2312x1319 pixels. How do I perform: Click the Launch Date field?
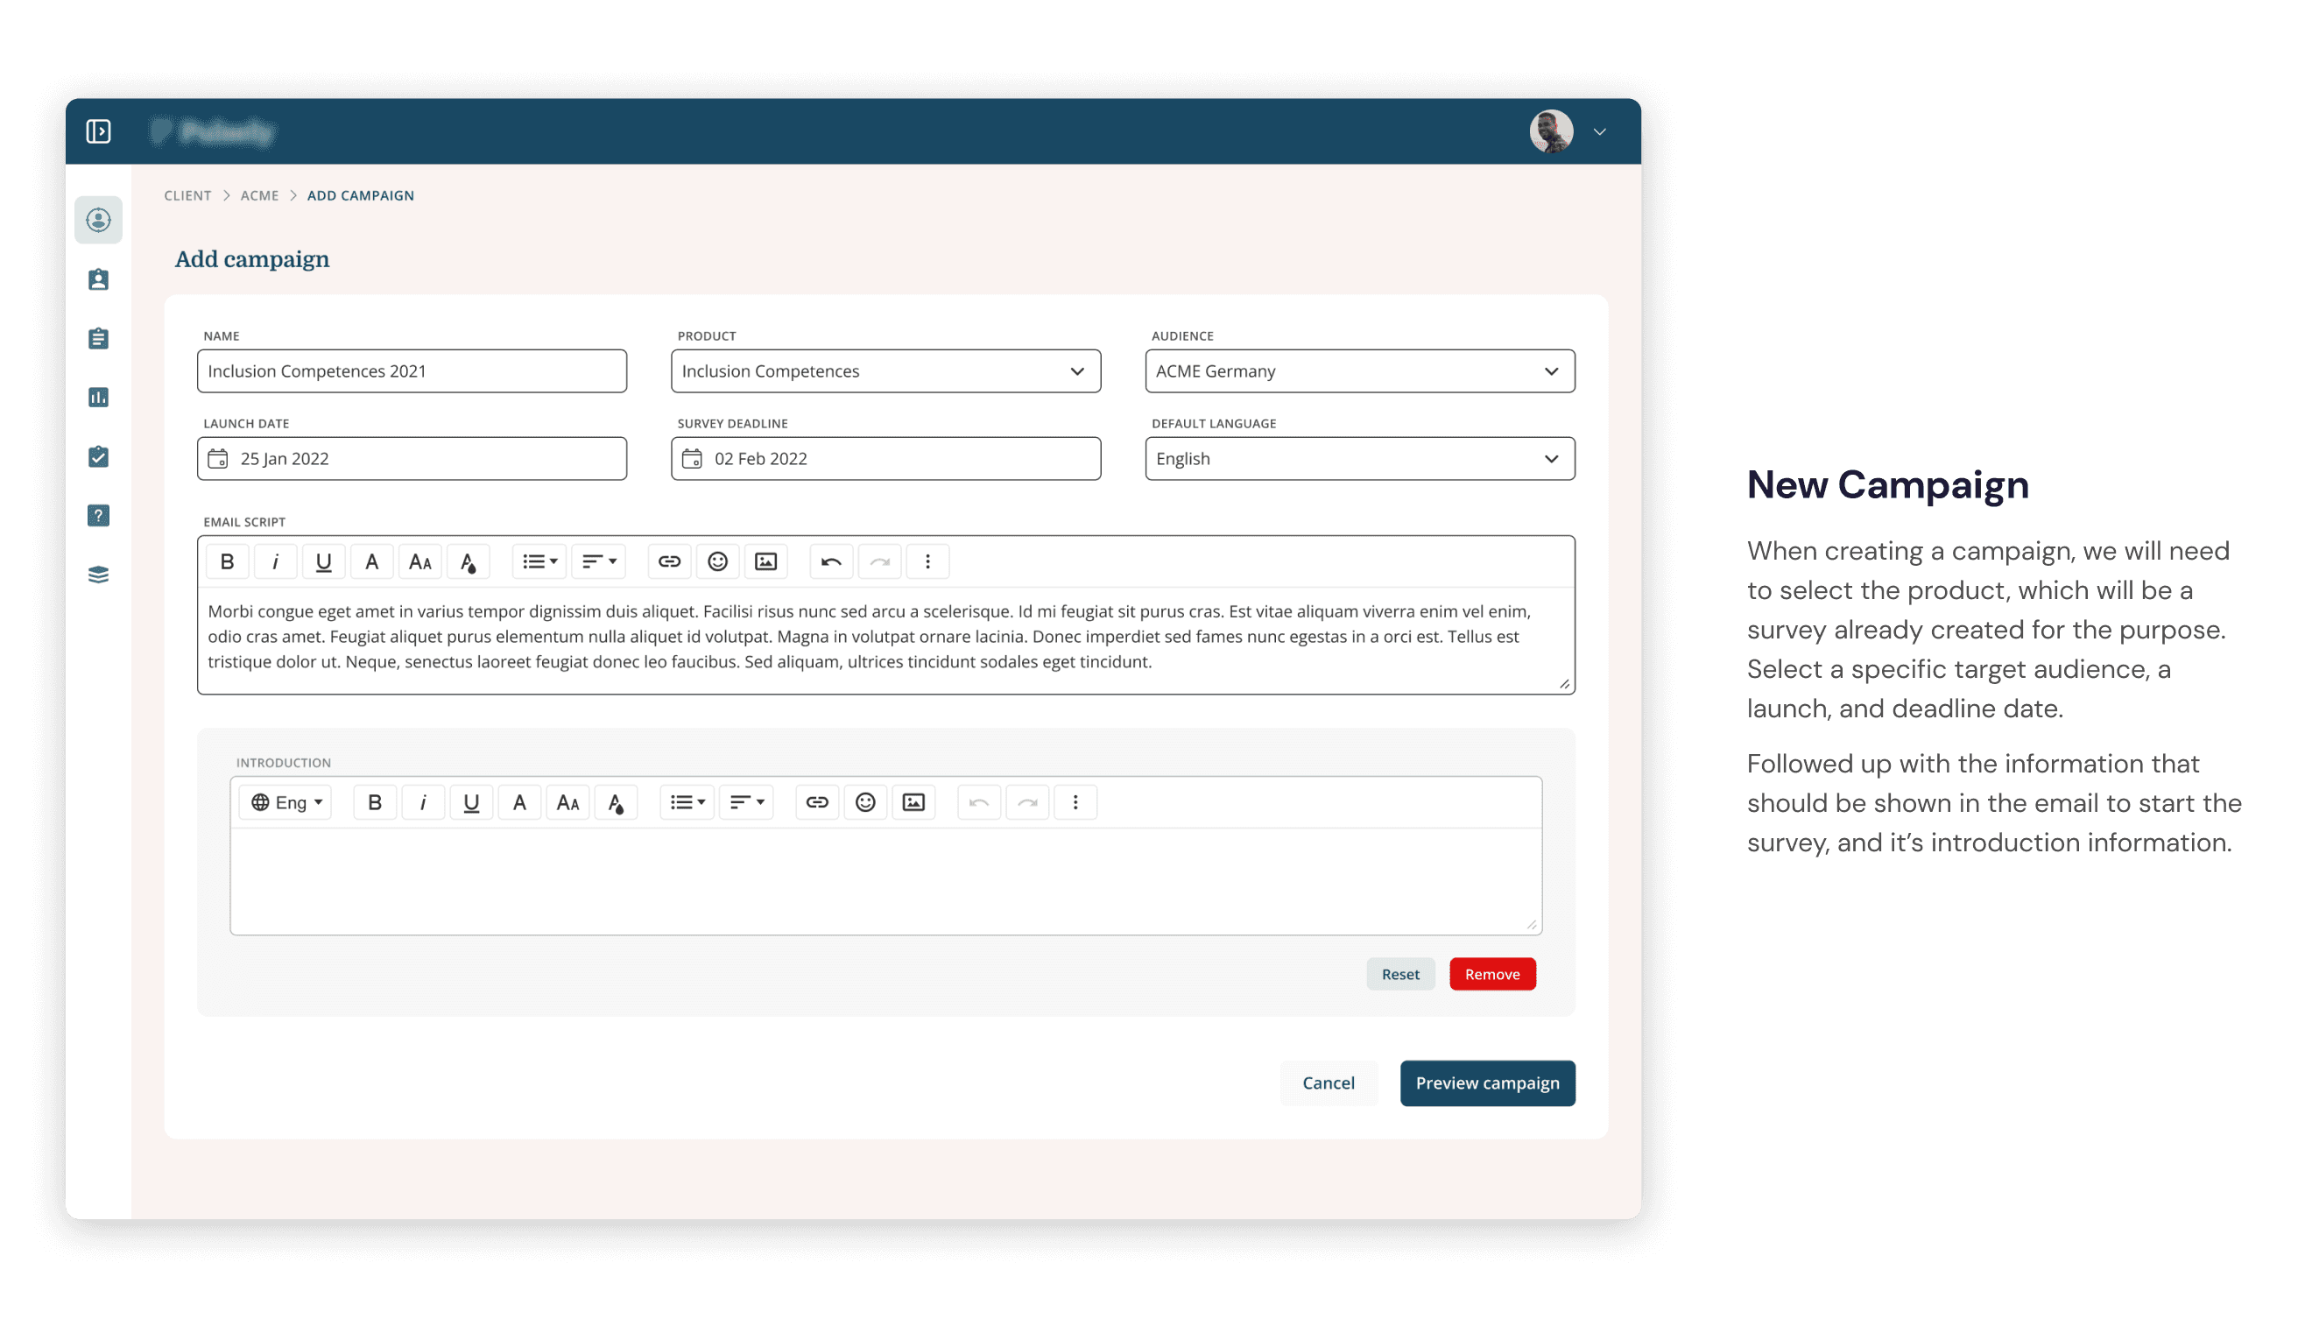(x=411, y=459)
